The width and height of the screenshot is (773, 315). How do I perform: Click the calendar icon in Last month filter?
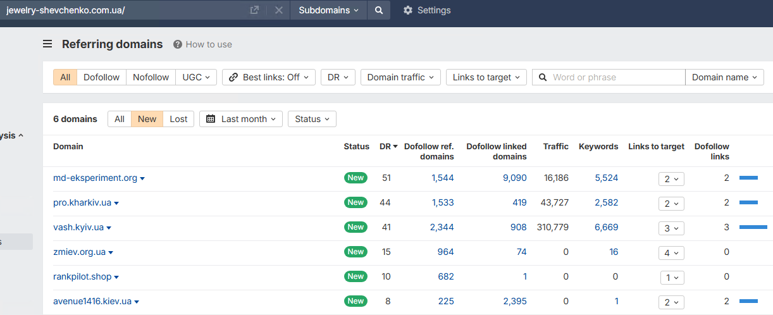[211, 119]
